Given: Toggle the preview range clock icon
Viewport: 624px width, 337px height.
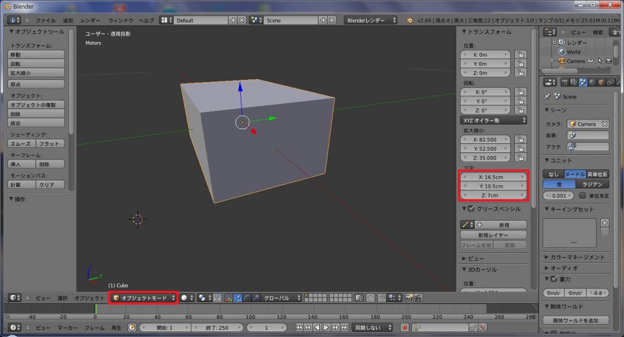Looking at the screenshot, I should point(132,327).
